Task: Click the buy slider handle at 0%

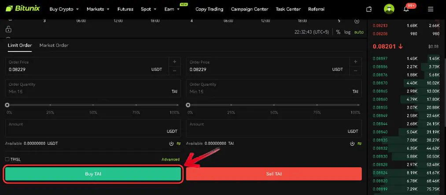Action: click(7, 105)
